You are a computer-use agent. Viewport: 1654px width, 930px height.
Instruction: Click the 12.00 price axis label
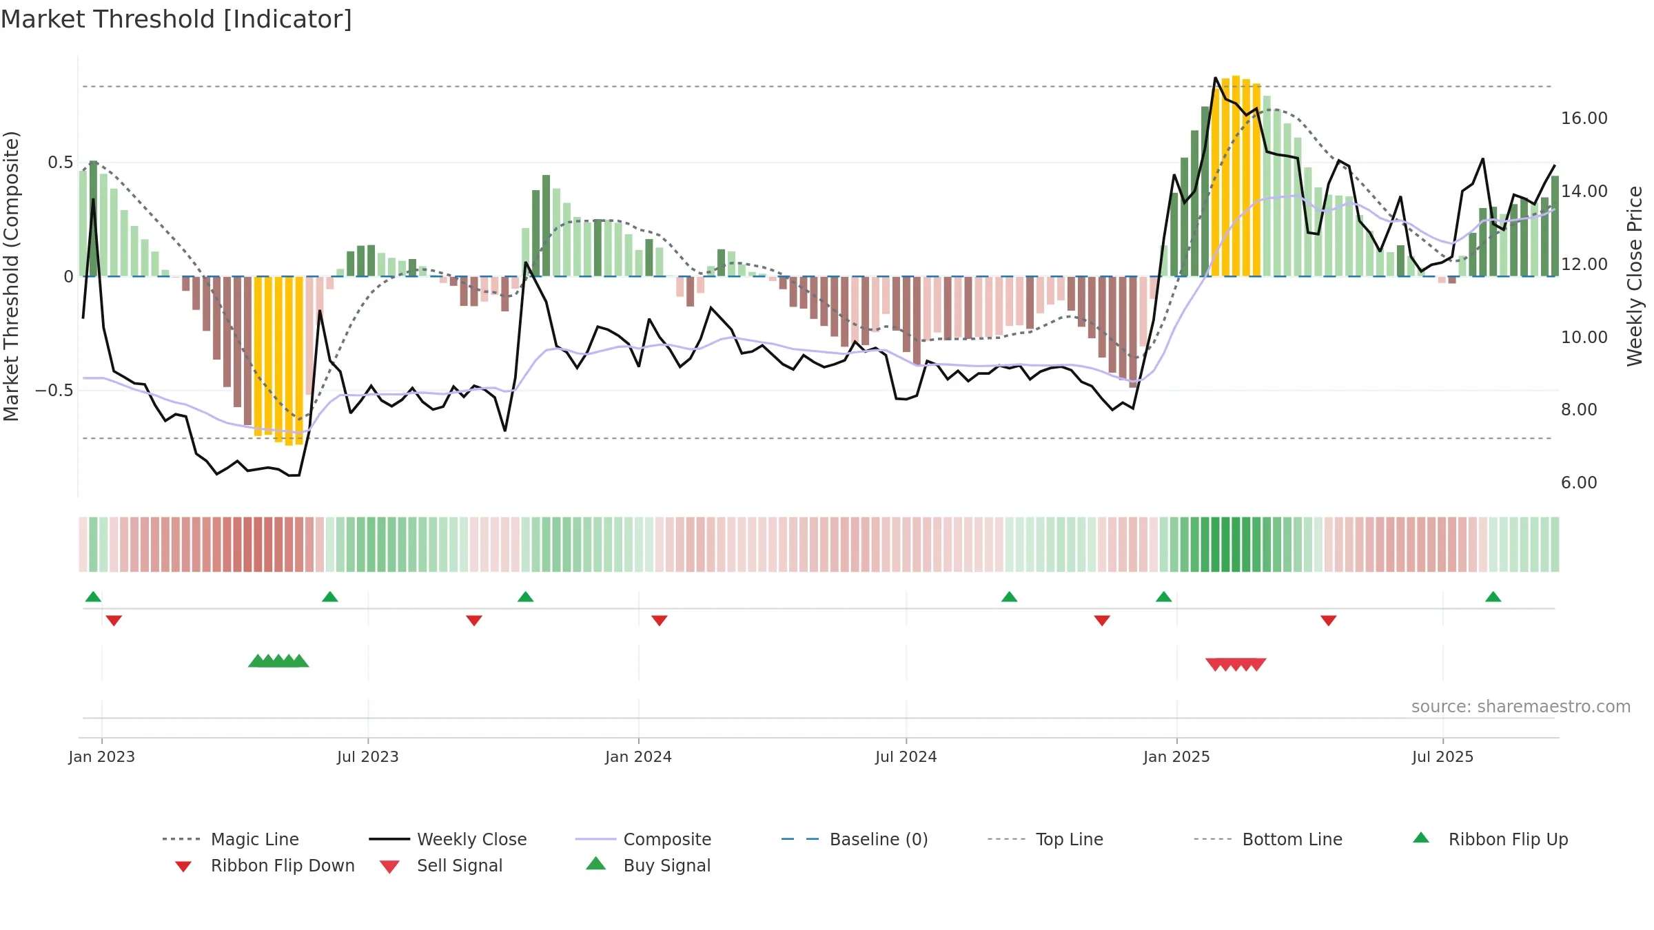[x=1584, y=265]
